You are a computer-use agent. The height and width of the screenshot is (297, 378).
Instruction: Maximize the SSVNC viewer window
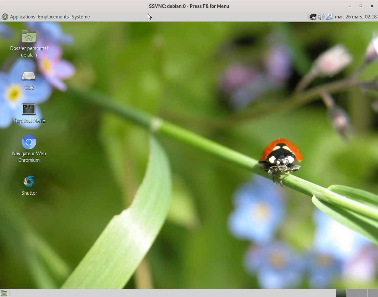coord(361,6)
